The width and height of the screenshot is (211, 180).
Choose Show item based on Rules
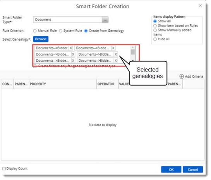click(x=155, y=25)
